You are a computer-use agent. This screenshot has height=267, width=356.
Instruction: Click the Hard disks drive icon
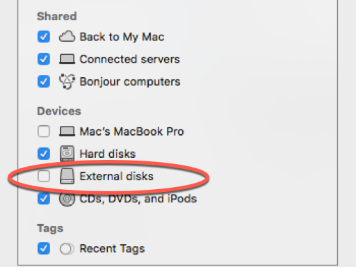(x=67, y=154)
